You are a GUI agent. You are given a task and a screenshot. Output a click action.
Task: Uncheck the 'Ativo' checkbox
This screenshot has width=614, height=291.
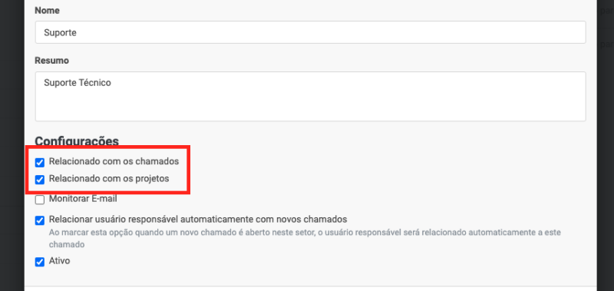click(x=40, y=262)
